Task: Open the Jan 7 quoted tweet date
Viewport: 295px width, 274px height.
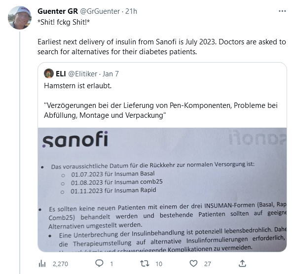Action: click(111, 74)
